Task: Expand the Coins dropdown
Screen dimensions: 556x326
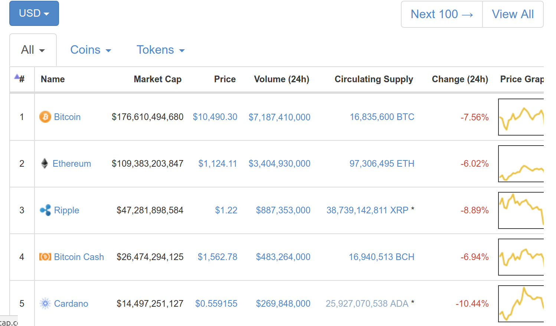Action: click(x=91, y=50)
